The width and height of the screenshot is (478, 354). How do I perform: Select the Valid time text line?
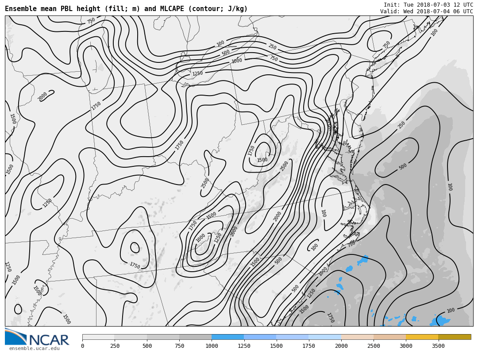click(426, 12)
